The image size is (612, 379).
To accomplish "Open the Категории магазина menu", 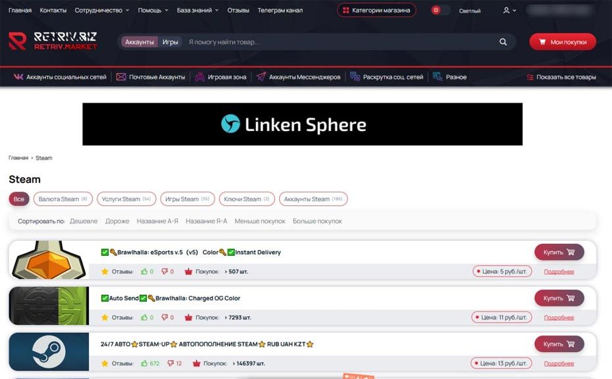I will point(376,11).
